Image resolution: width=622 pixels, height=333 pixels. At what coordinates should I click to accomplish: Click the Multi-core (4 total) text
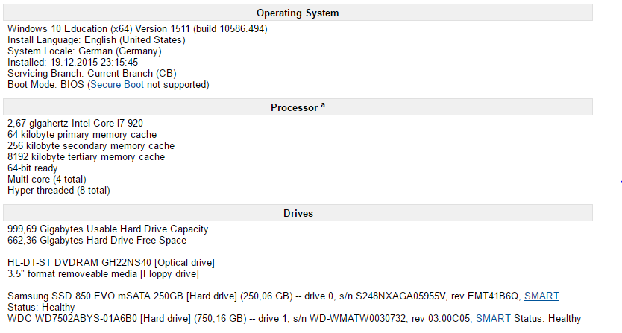point(47,180)
